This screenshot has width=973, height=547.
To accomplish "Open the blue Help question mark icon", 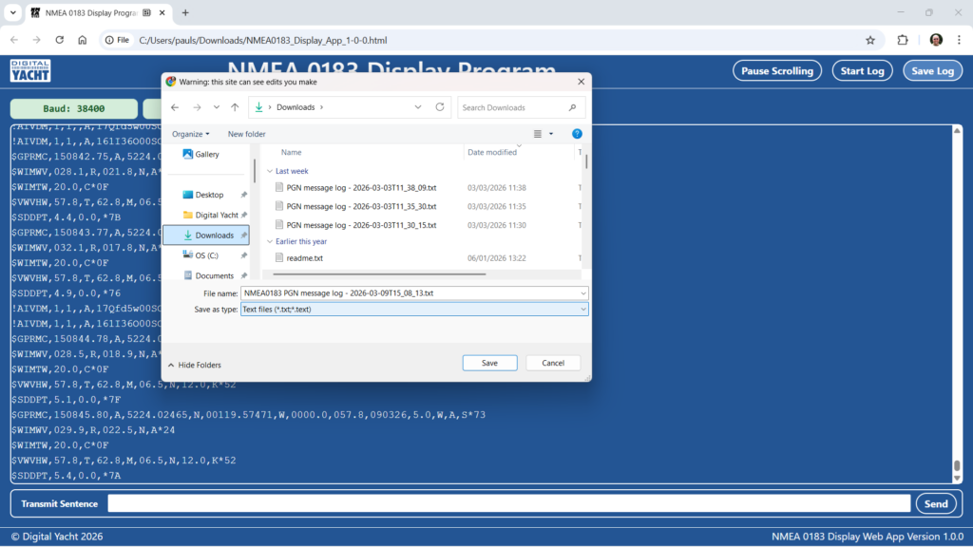I will coord(576,134).
